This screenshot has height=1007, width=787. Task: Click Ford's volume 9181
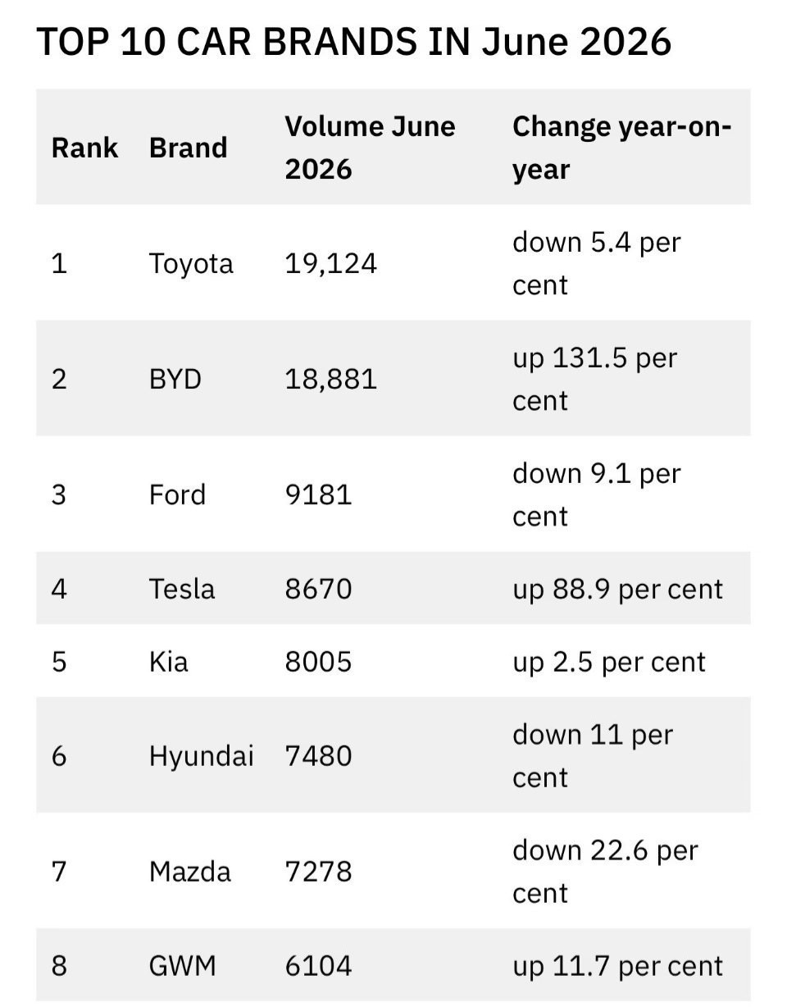click(x=318, y=495)
